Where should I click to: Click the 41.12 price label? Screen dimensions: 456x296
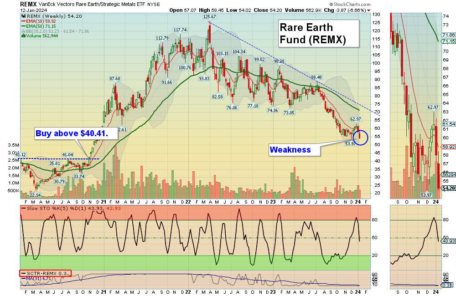click(x=21, y=155)
